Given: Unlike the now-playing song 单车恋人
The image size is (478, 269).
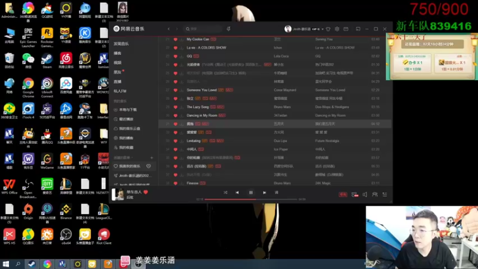Looking at the screenshot, I should coord(146,192).
